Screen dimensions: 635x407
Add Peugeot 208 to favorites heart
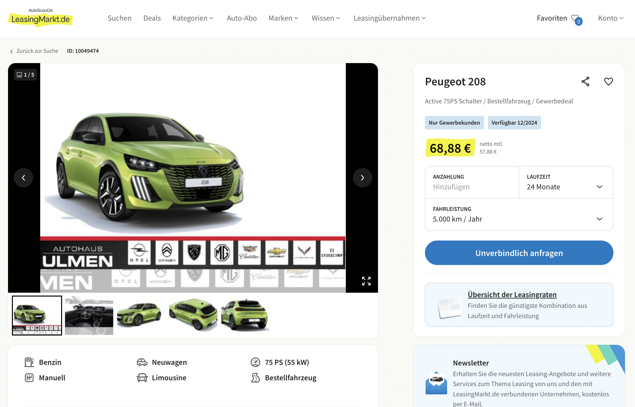608,81
